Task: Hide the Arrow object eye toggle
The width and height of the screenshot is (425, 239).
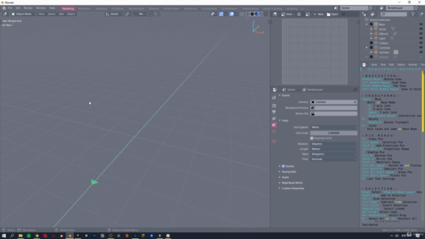Action: 420,29
